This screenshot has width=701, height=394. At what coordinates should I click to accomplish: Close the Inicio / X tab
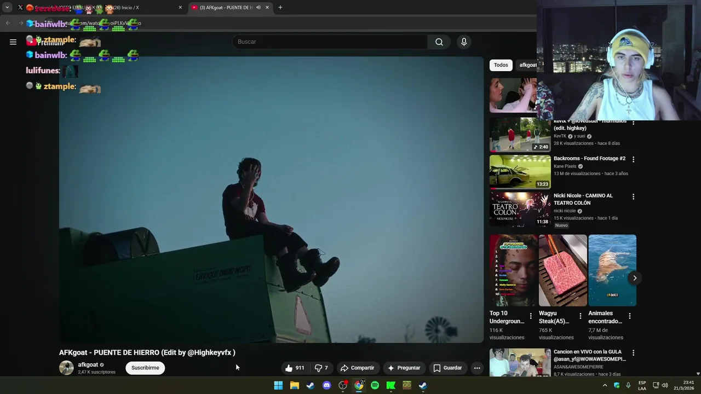point(180,8)
